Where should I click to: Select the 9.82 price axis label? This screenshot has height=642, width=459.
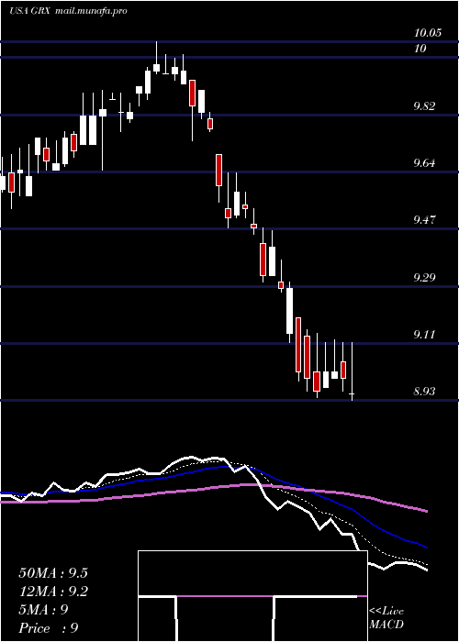pyautogui.click(x=424, y=106)
